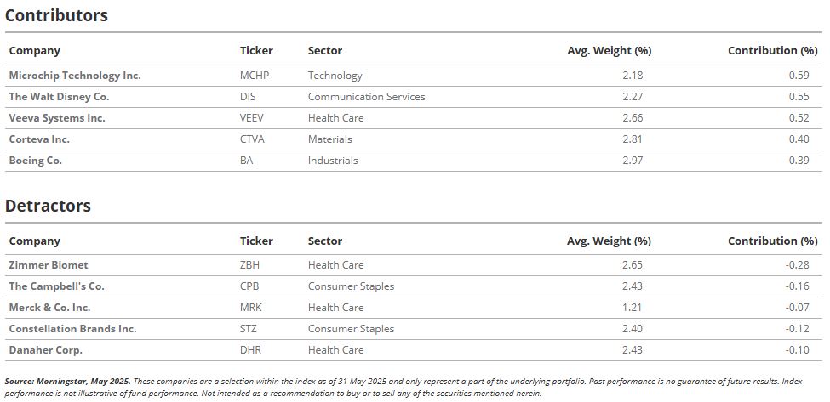Screen dimensions: 830x402
Task: Select Communication Services sector cell
Action: (x=366, y=97)
